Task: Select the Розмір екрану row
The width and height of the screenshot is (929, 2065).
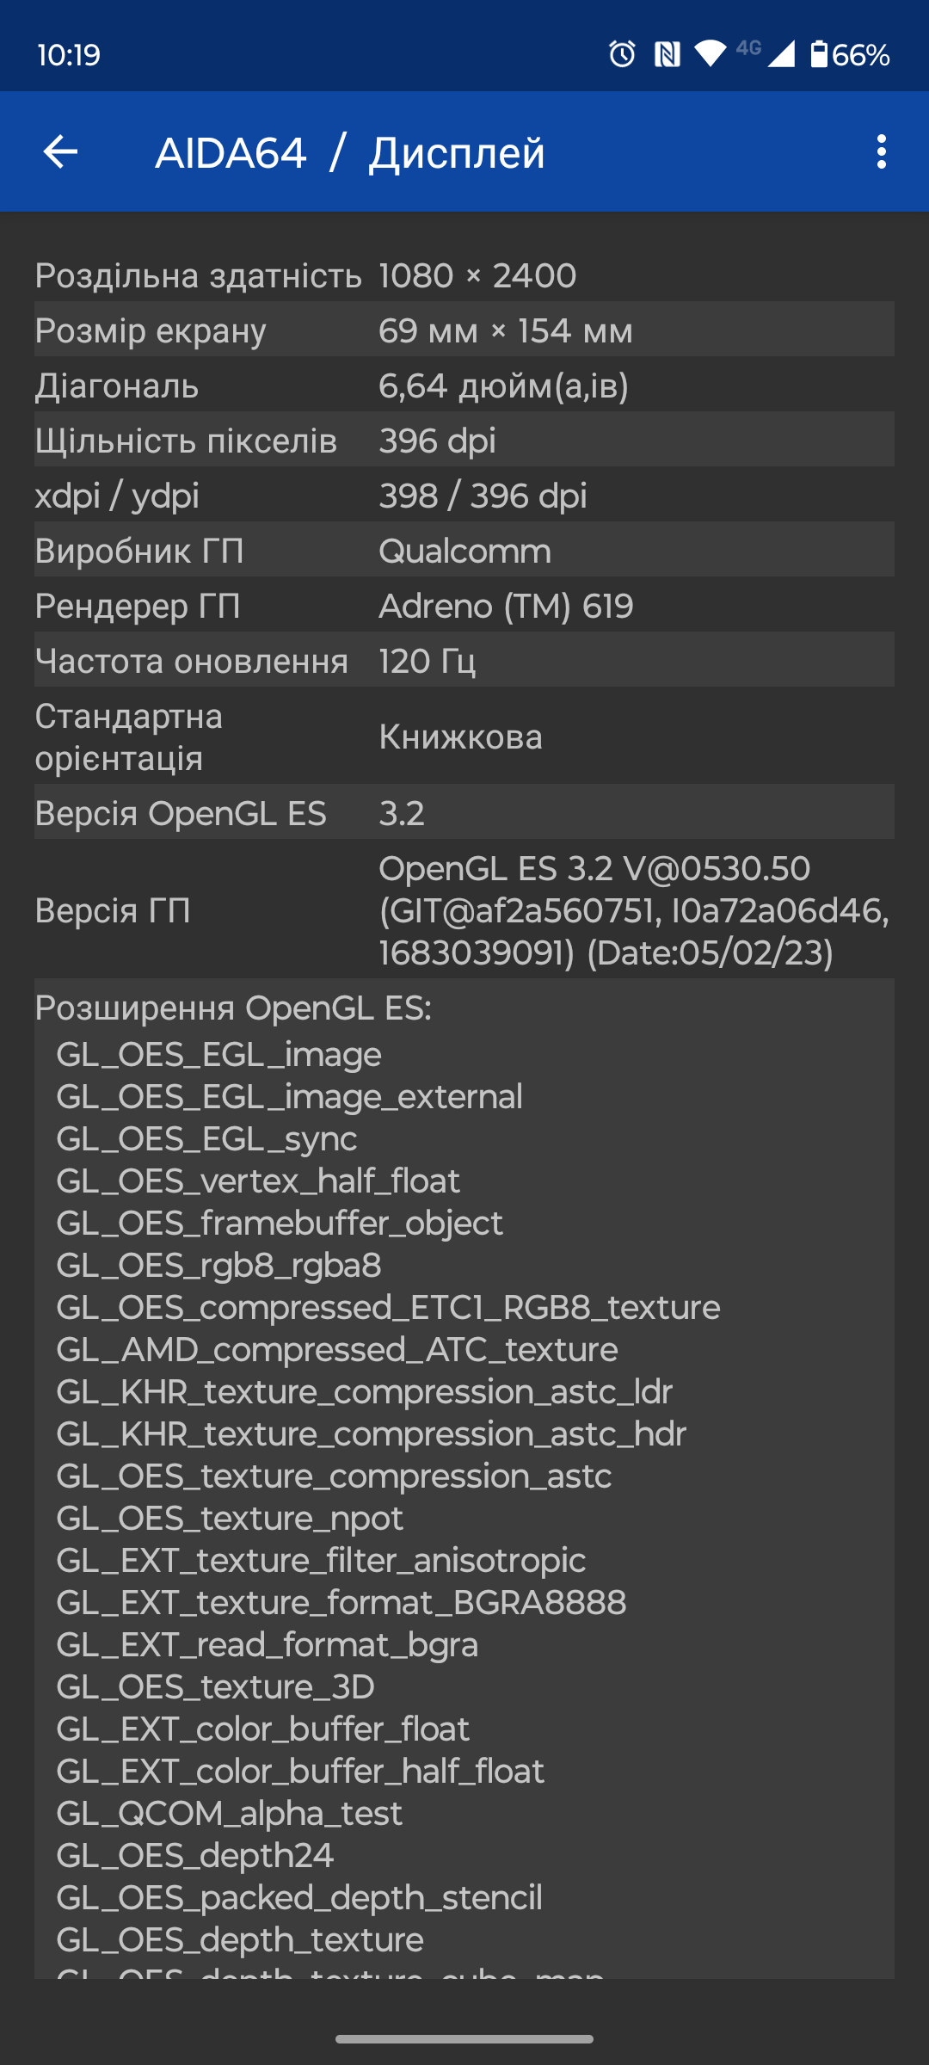Action: pyautogui.click(x=464, y=330)
